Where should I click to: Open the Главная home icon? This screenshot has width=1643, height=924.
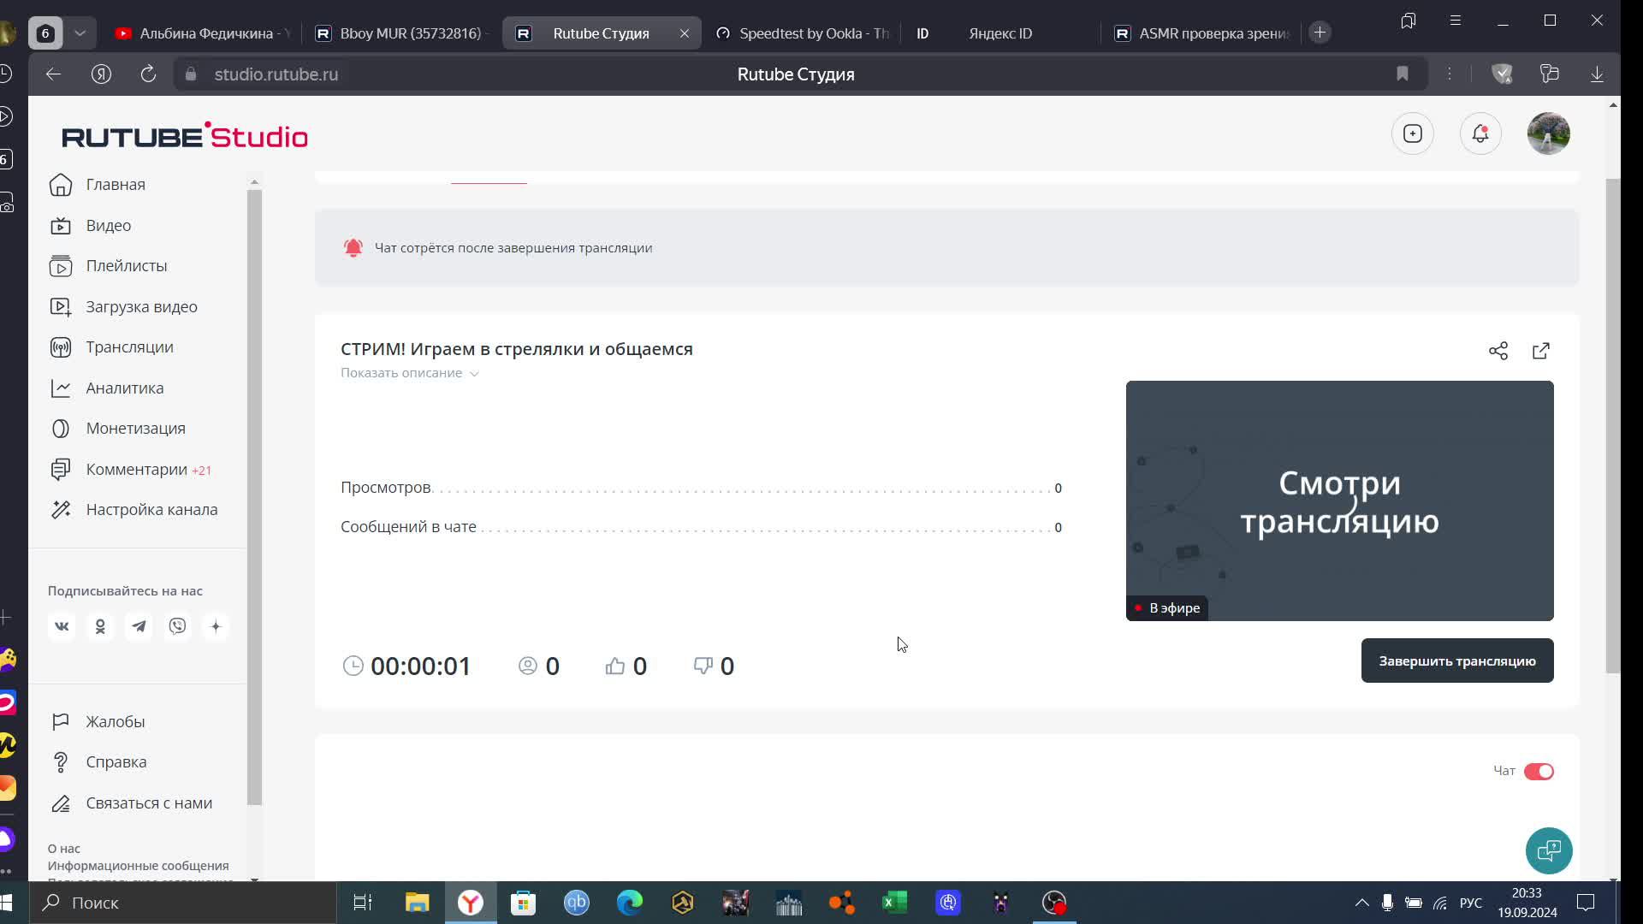(60, 185)
